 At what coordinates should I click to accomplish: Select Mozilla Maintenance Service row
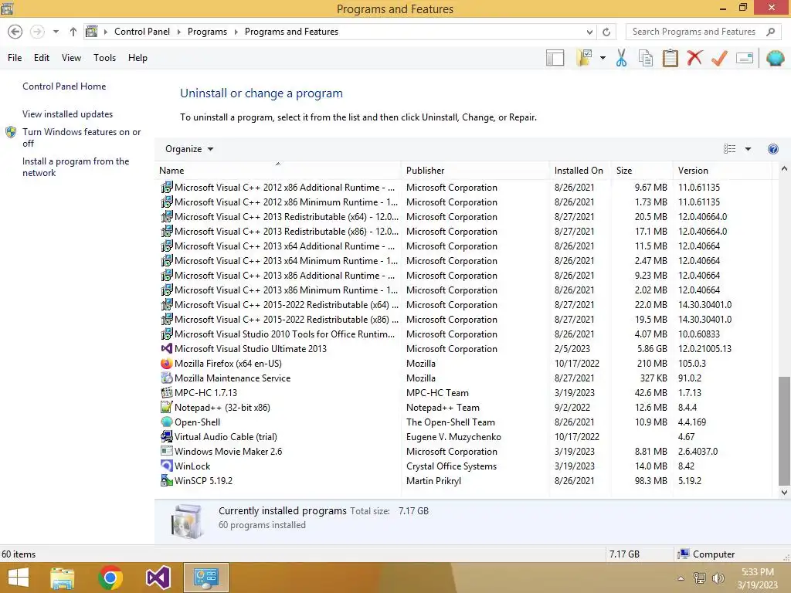463,378
